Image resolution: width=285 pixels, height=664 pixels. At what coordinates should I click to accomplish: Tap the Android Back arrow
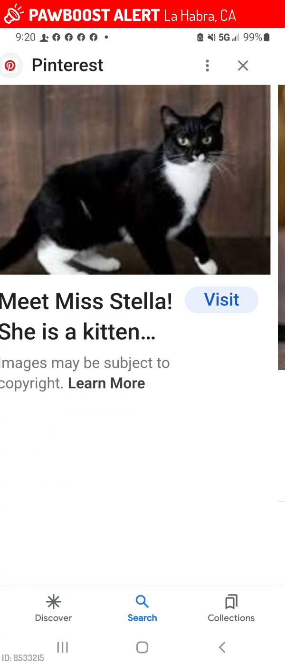pos(222,647)
